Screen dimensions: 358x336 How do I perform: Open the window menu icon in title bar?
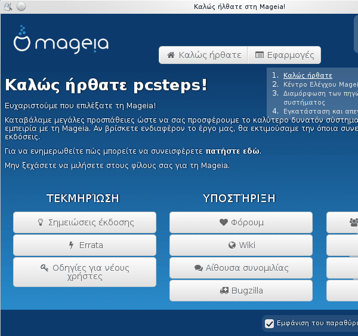(8, 7)
